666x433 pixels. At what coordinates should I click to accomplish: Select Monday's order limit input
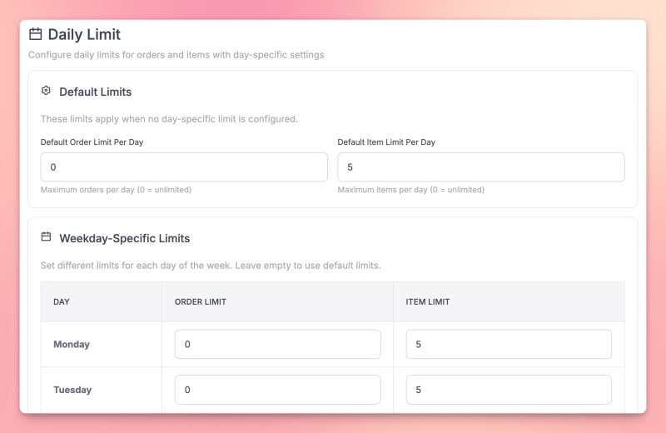277,344
